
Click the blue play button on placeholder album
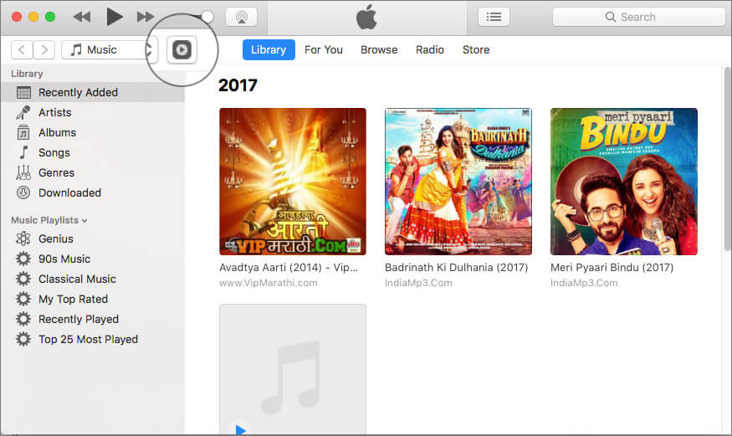click(240, 429)
